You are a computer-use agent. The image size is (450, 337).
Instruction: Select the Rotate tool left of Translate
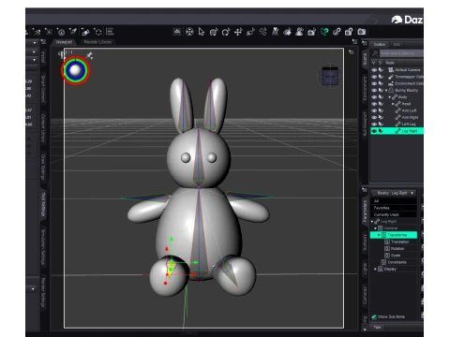226,32
